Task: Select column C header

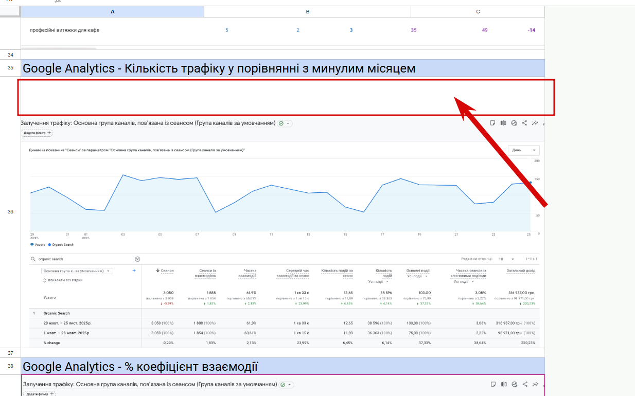Action: (478, 11)
